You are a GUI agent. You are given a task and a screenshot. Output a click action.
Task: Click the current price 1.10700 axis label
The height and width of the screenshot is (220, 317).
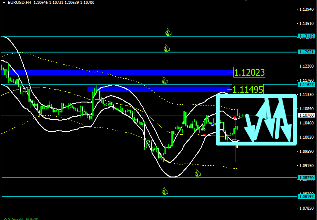pyautogui.click(x=306, y=115)
